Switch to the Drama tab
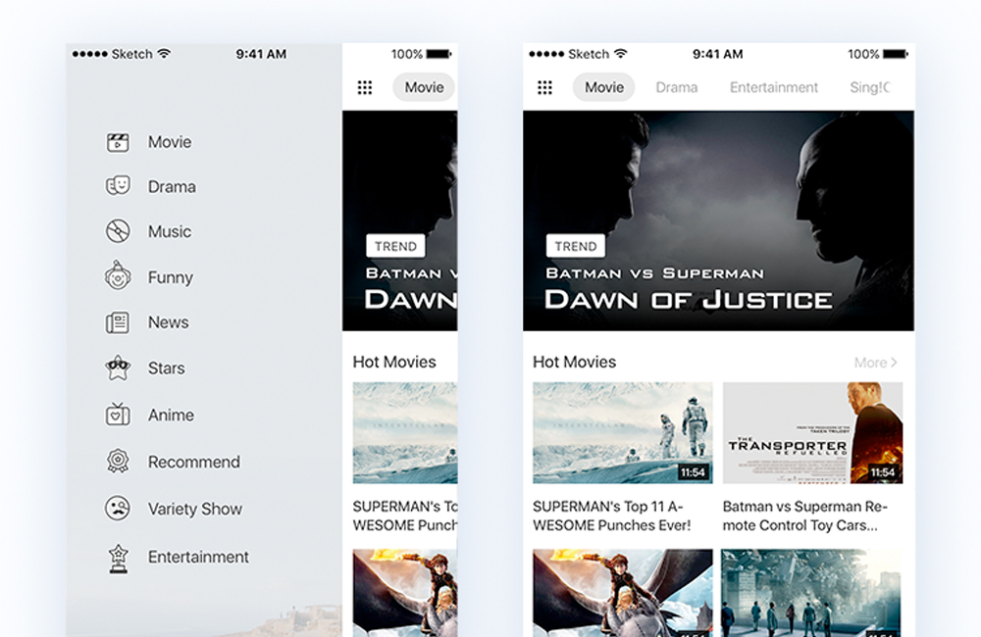The image size is (981, 637). (x=677, y=87)
